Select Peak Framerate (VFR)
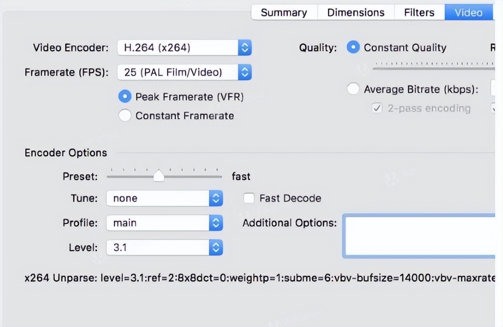Viewport: 503px width, 327px height. pyautogui.click(x=125, y=96)
